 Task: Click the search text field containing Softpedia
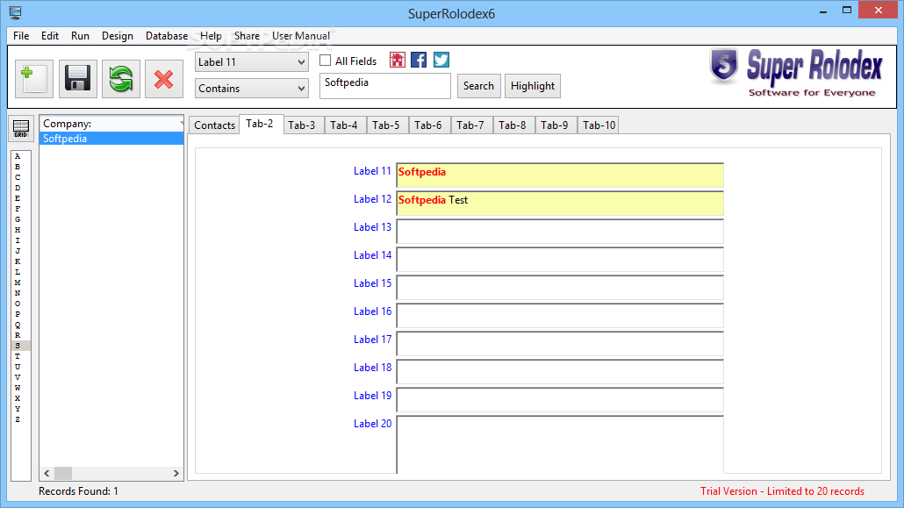385,86
